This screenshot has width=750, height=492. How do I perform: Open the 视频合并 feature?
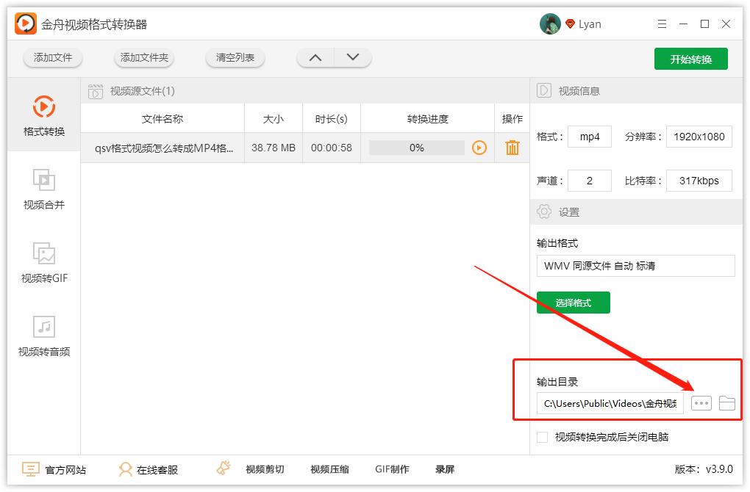(x=44, y=190)
